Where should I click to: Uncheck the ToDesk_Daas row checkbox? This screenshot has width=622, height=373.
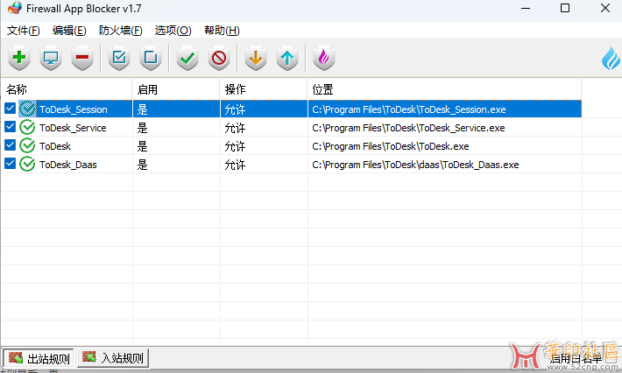click(10, 164)
